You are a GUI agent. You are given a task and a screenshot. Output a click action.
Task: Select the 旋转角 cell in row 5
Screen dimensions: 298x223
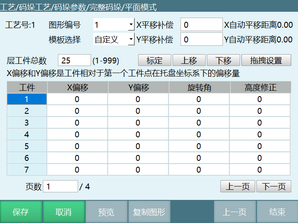(x=199, y=146)
